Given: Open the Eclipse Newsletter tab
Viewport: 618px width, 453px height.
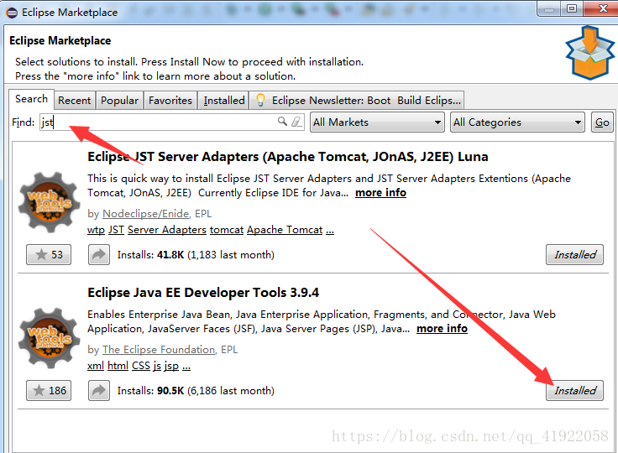Looking at the screenshot, I should (357, 101).
